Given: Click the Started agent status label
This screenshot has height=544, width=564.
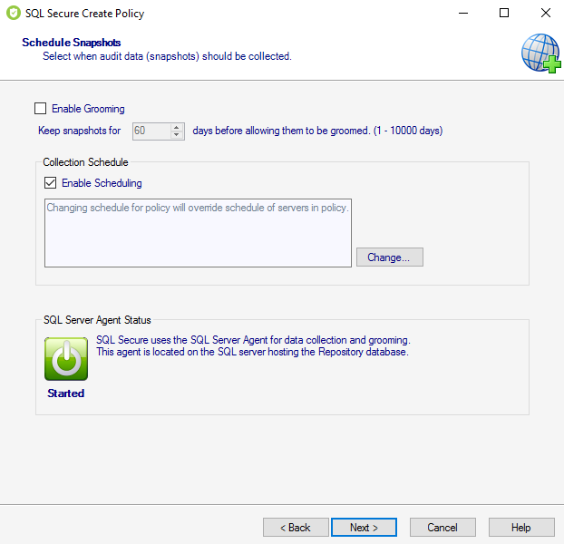Looking at the screenshot, I should click(x=66, y=393).
